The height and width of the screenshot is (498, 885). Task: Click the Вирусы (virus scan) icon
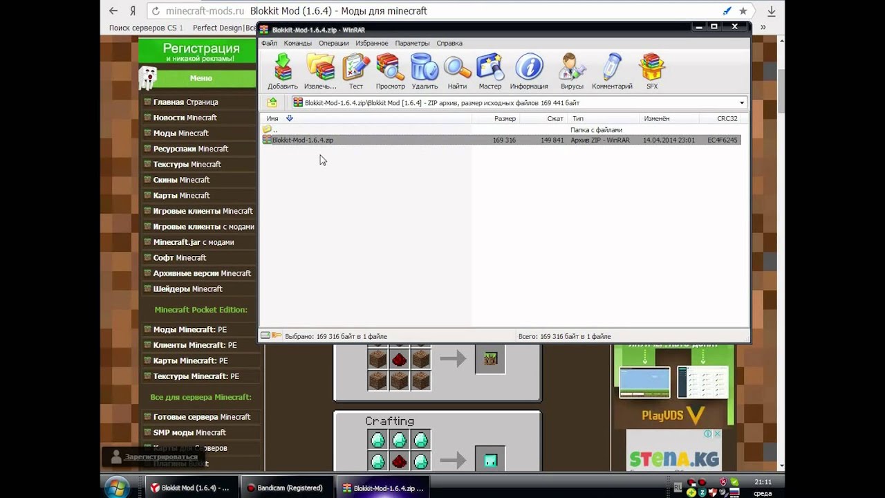coord(572,72)
